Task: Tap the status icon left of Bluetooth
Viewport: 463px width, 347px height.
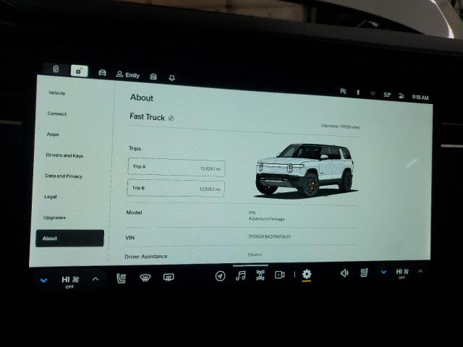Action: point(343,91)
